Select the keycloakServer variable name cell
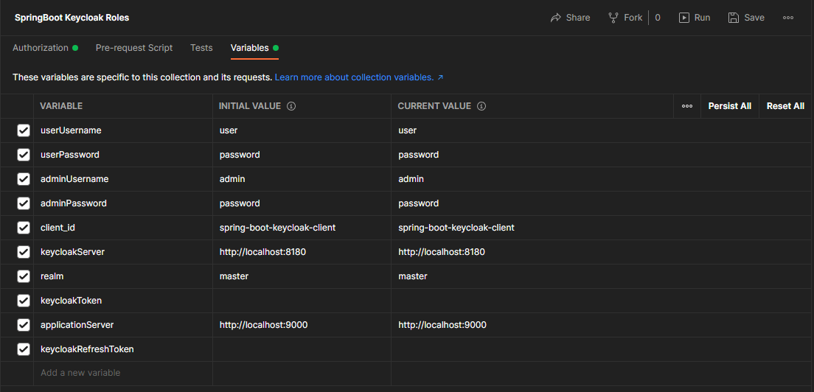This screenshot has height=392, width=814. (123, 252)
